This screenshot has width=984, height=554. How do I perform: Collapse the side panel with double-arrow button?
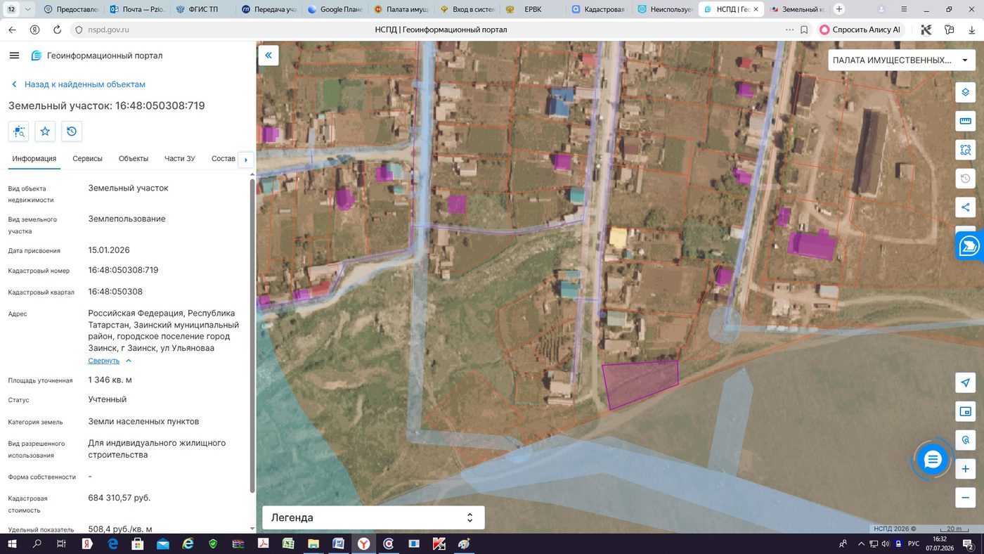268,56
